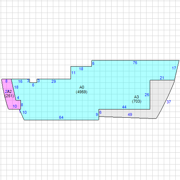
Task: Click the 10 dimension inside the pink area
Action: pyautogui.click(x=15, y=106)
